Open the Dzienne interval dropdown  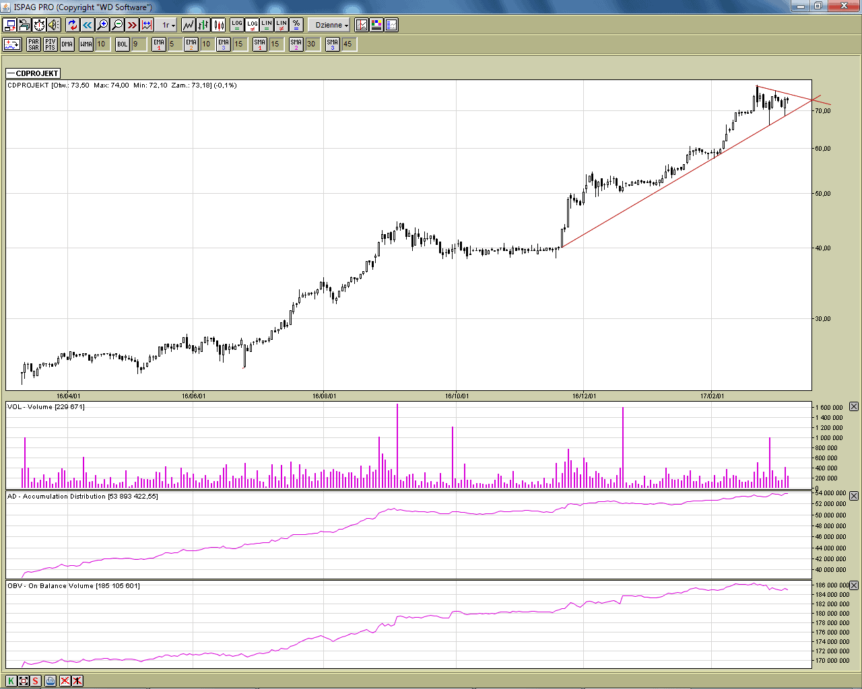331,25
